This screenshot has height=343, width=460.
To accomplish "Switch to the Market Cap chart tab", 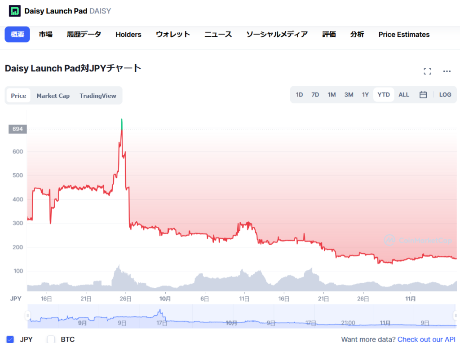I will tap(53, 96).
